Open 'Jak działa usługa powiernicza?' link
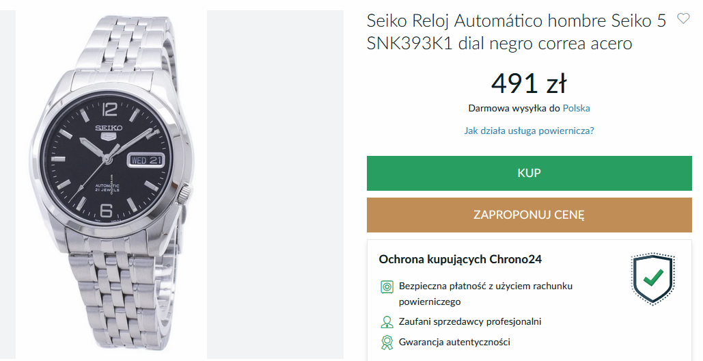 529,131
